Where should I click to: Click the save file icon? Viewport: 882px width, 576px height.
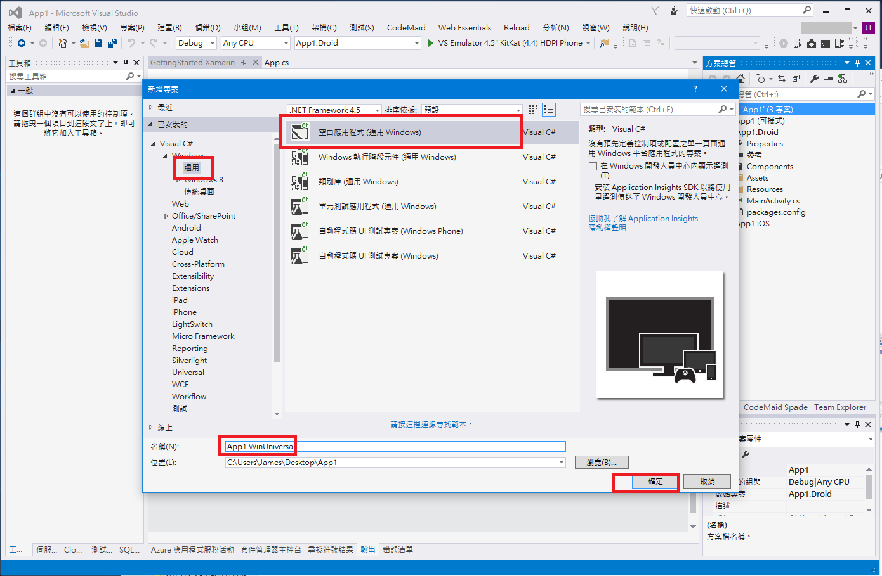[x=98, y=43]
